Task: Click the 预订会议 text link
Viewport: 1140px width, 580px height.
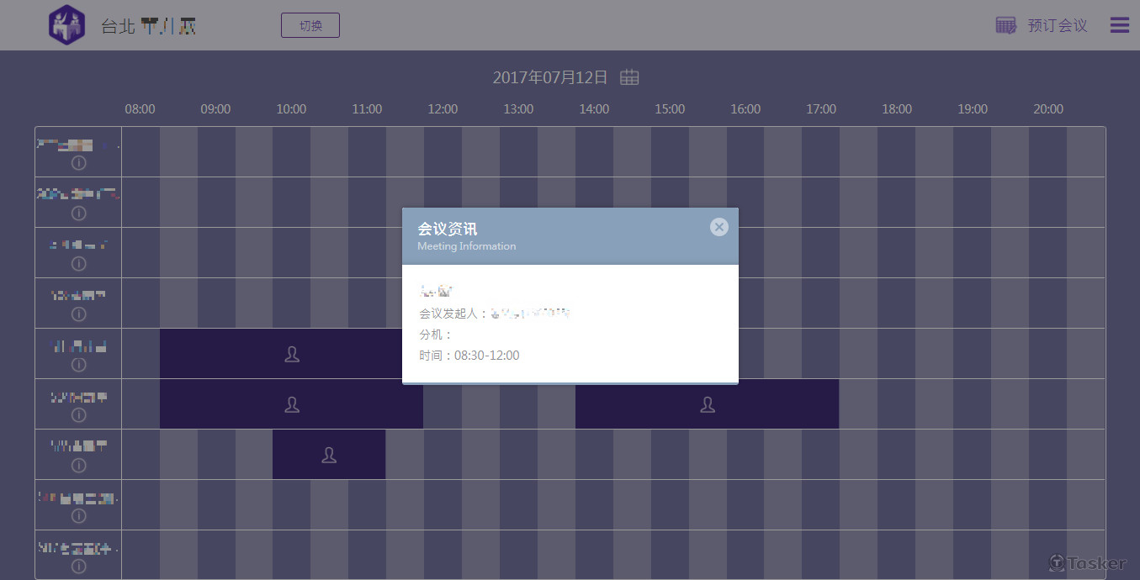Action: [x=1058, y=25]
